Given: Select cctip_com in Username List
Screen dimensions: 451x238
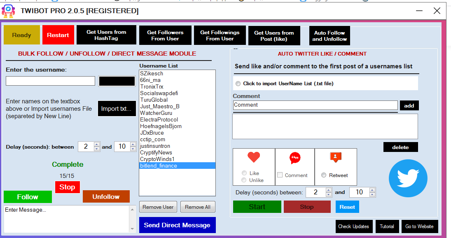Looking at the screenshot, I should pyautogui.click(x=177, y=140).
